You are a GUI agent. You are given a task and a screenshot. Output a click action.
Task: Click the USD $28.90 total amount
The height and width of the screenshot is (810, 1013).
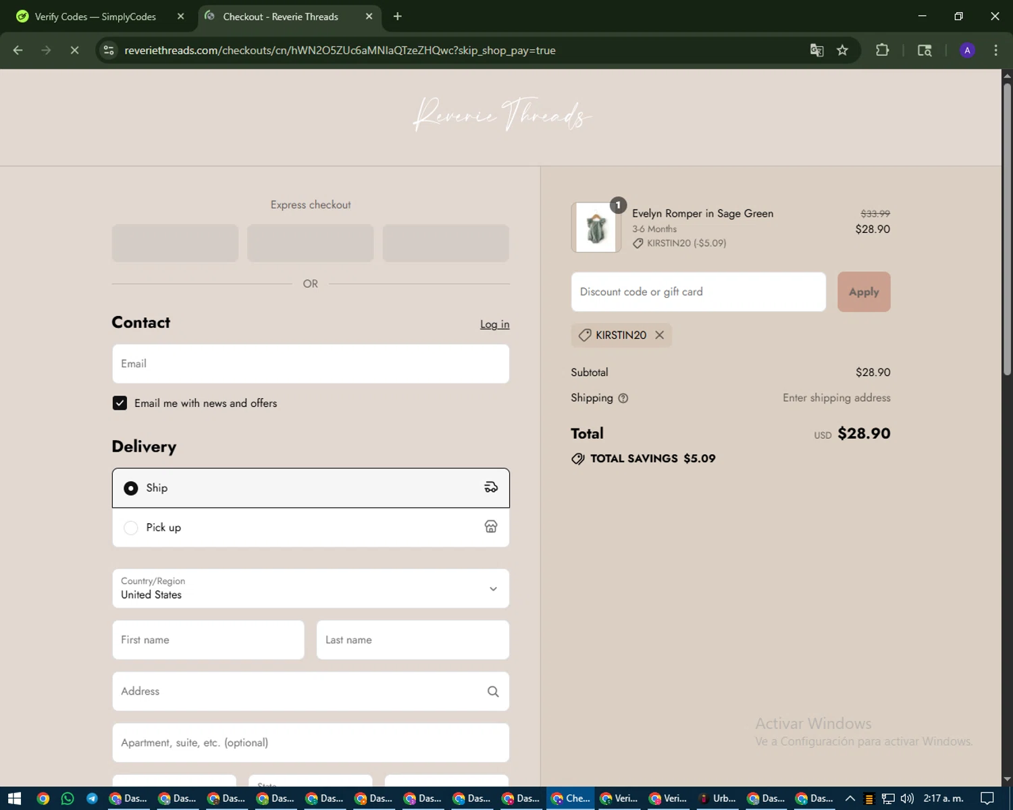click(852, 433)
